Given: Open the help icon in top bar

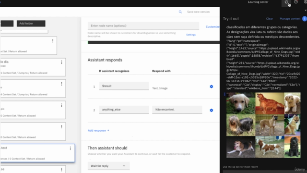Looking at the screenshot, I should (296, 2).
